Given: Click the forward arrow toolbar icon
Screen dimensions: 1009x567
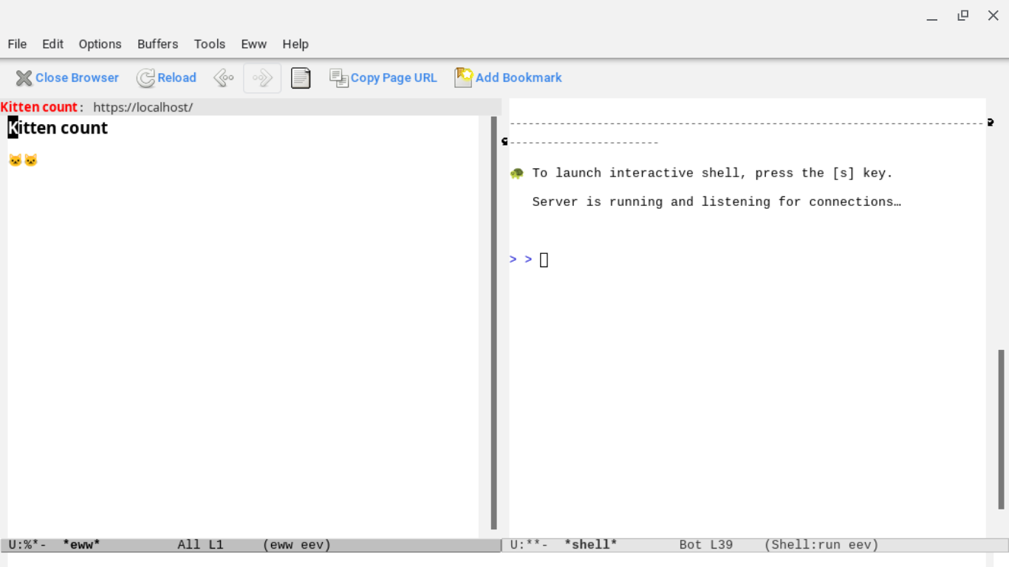Looking at the screenshot, I should [x=262, y=78].
